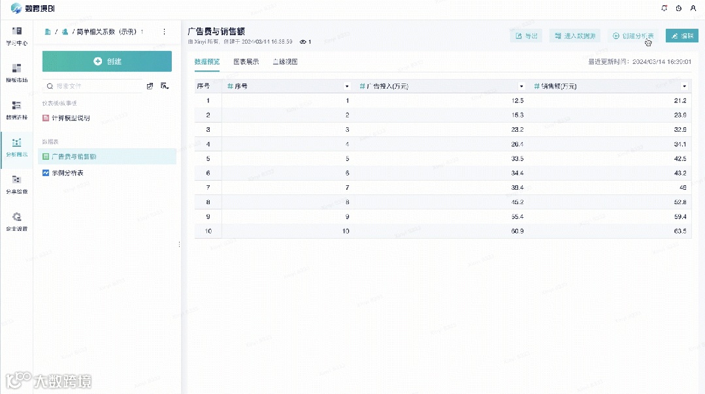Open the sorting options icon beside search
Screen dimensions: 705x394
pos(165,85)
